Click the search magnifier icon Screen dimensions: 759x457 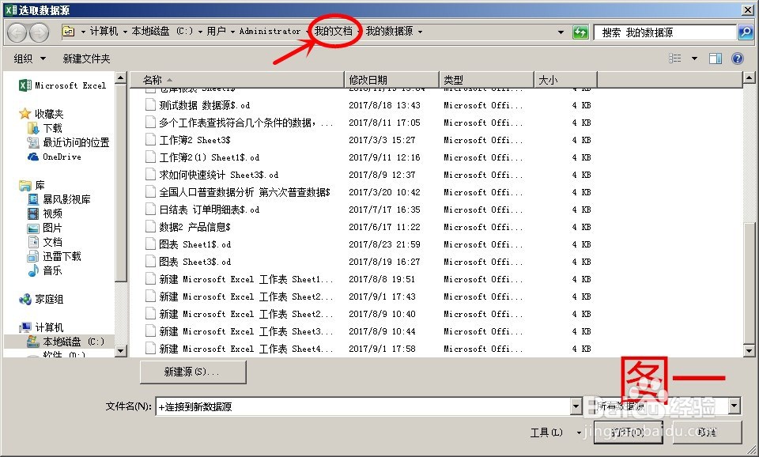(x=744, y=32)
